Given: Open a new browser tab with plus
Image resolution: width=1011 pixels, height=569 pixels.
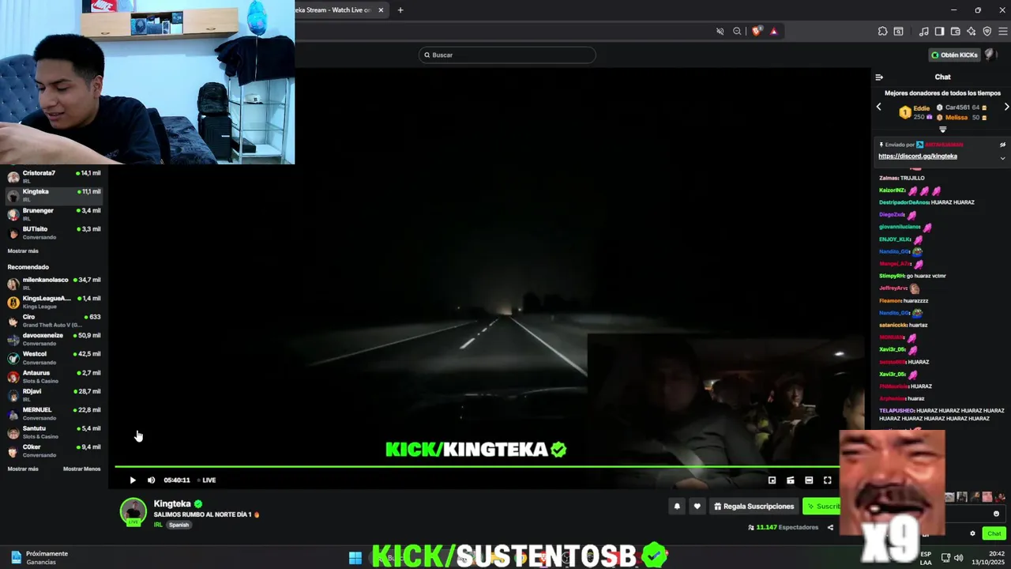Looking at the screenshot, I should click(400, 10).
